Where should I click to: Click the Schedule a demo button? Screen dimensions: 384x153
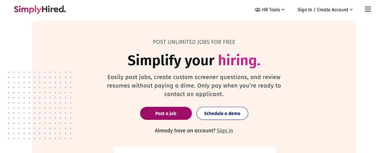pos(222,113)
